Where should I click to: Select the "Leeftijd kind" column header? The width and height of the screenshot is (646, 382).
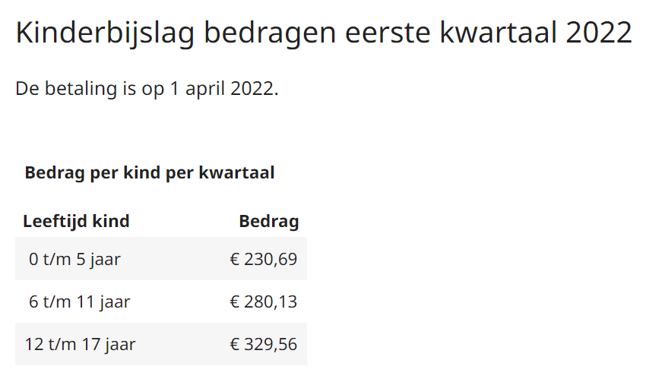[x=76, y=222]
